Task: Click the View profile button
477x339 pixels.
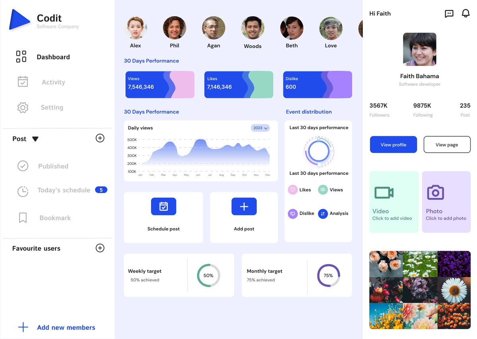Action: (x=394, y=145)
